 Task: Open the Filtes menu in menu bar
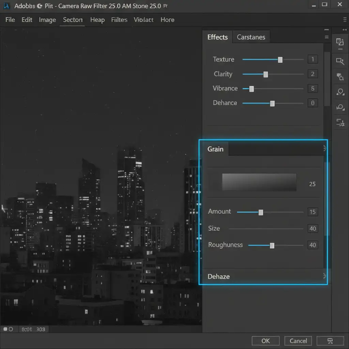[x=119, y=20]
